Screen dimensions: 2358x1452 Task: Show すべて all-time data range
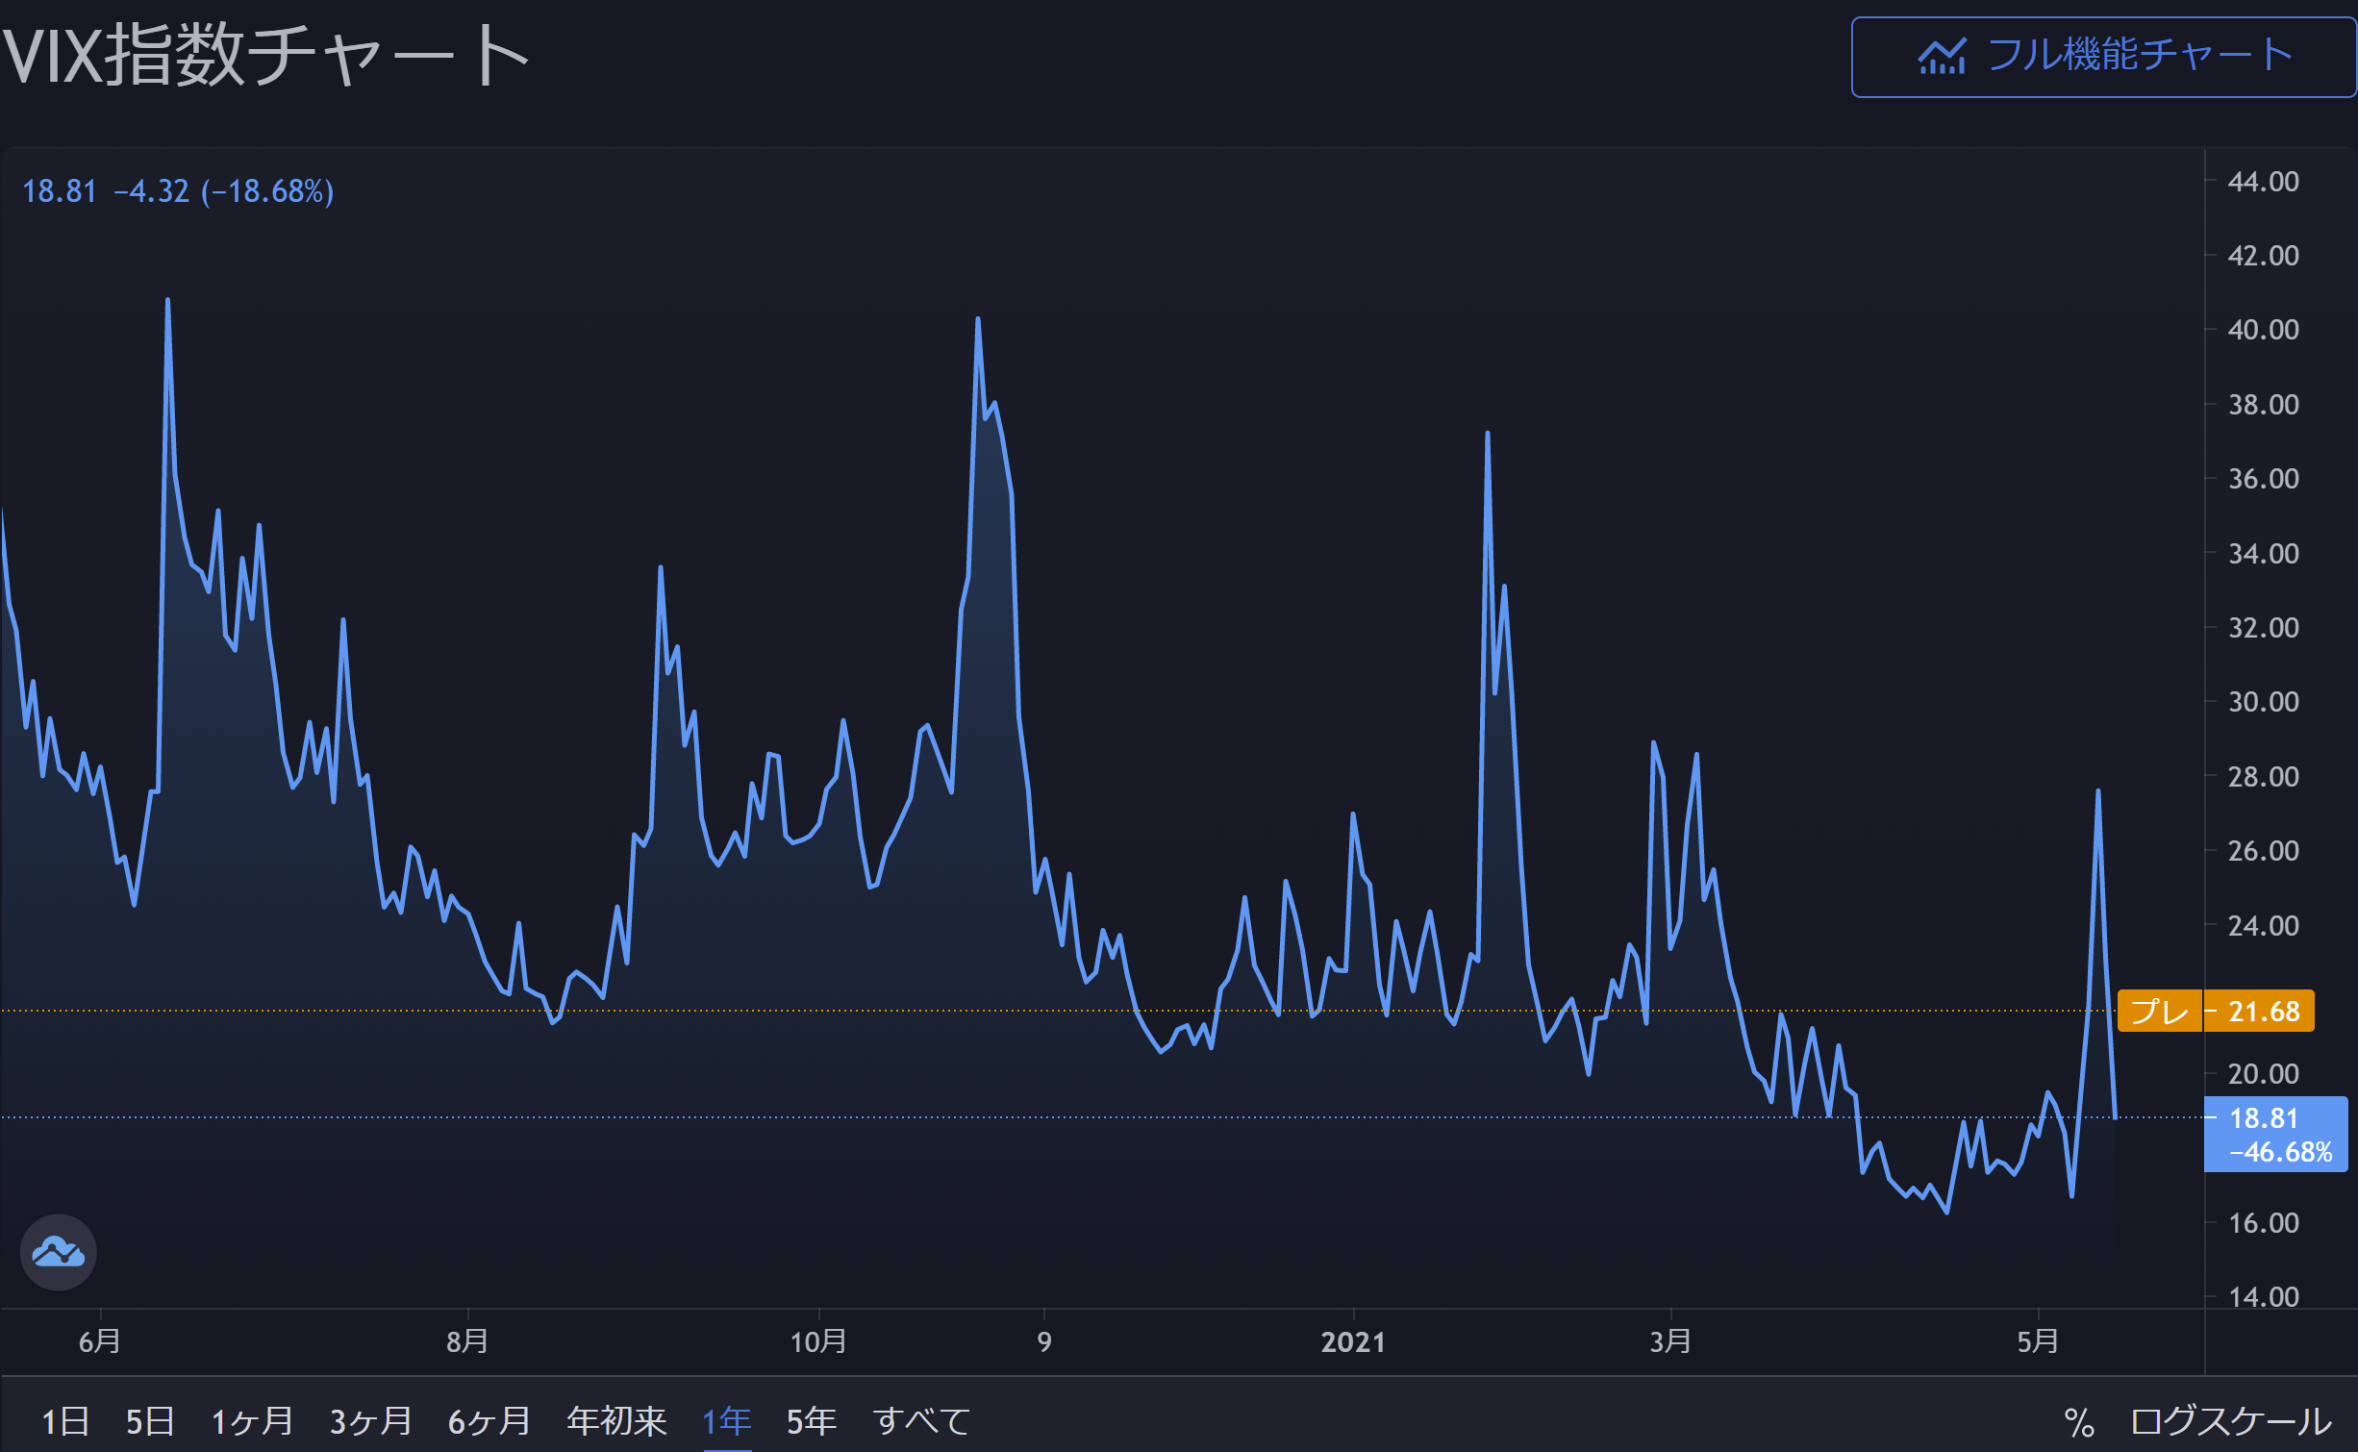(x=921, y=1420)
